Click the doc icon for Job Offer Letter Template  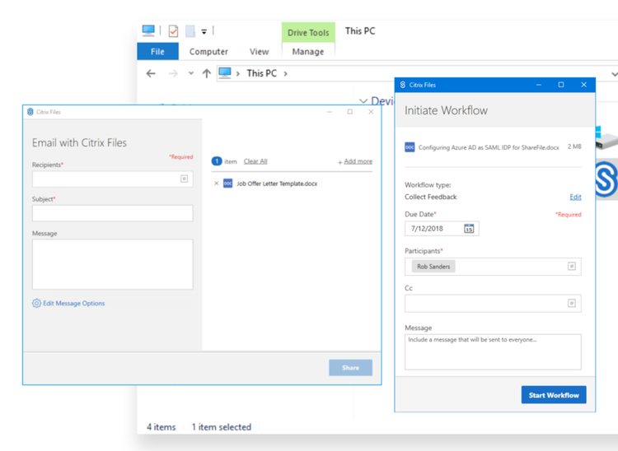tap(227, 184)
